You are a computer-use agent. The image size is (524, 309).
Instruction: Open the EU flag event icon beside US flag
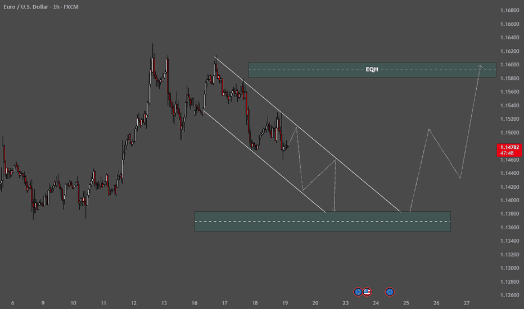(x=358, y=292)
